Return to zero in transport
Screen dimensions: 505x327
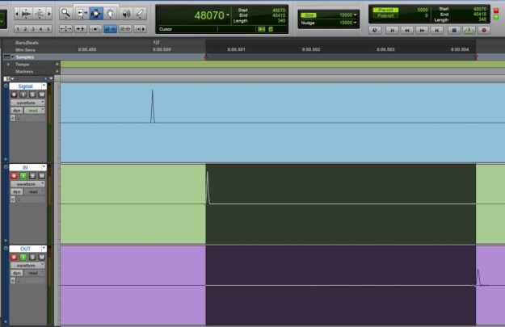(392, 30)
